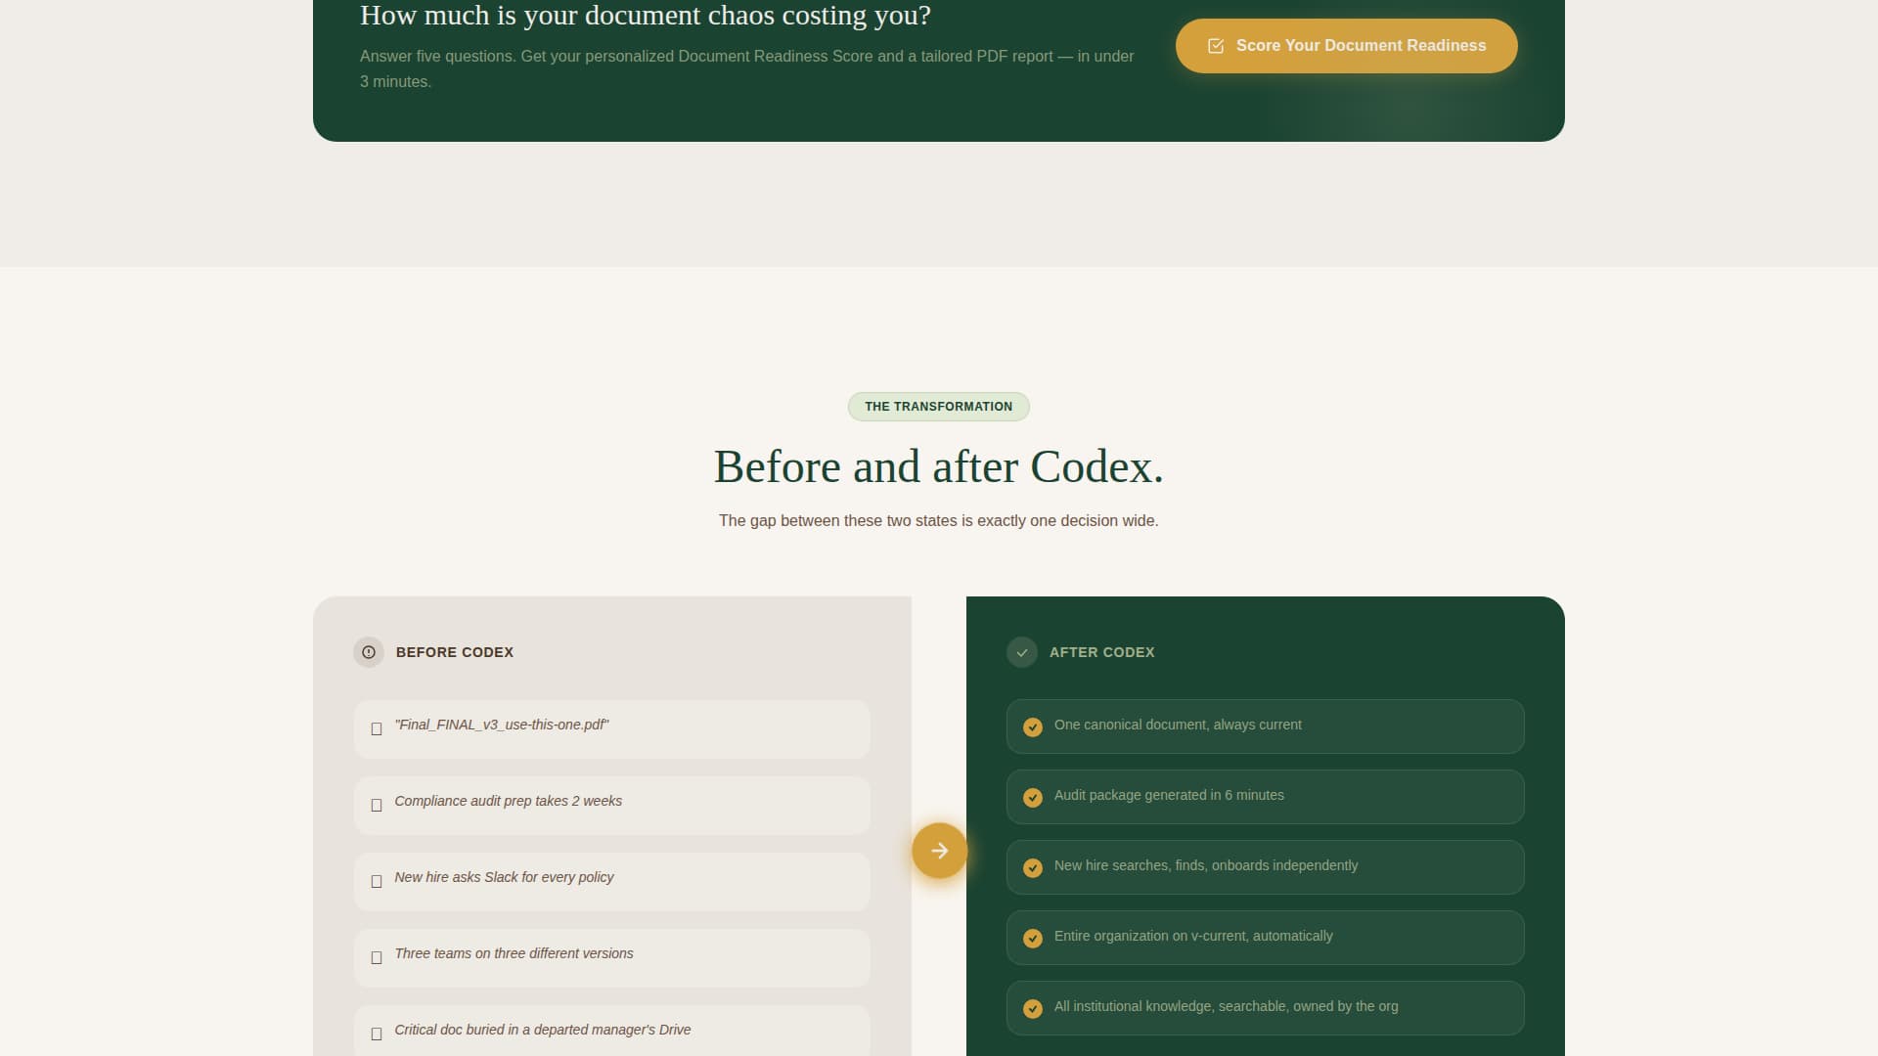This screenshot has width=1878, height=1056.
Task: Click the Before Codex warning clock icon
Action: [x=369, y=652]
